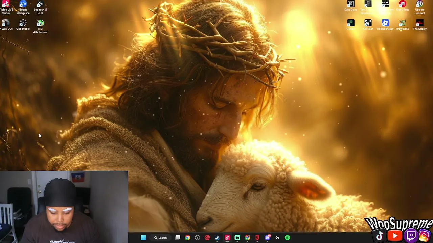Open the red 6 Rainbow Six taskbar icon
The width and height of the screenshot is (433, 243).
click(x=257, y=238)
